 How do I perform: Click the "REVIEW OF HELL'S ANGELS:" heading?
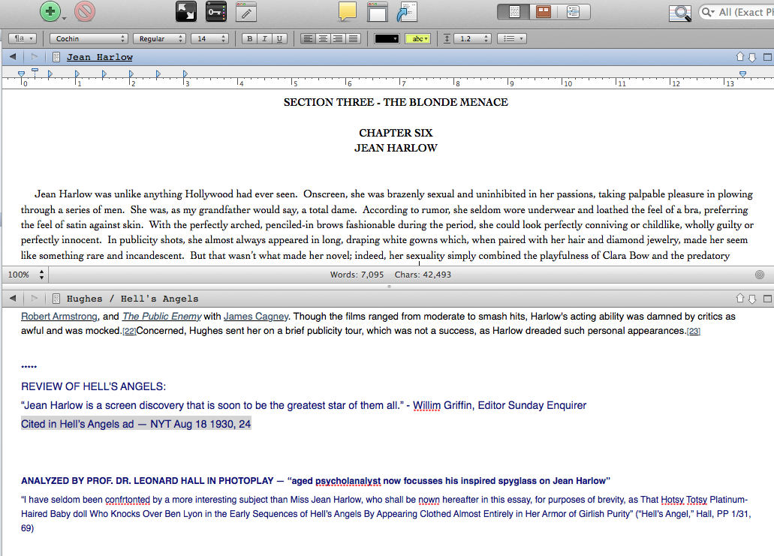coord(93,386)
